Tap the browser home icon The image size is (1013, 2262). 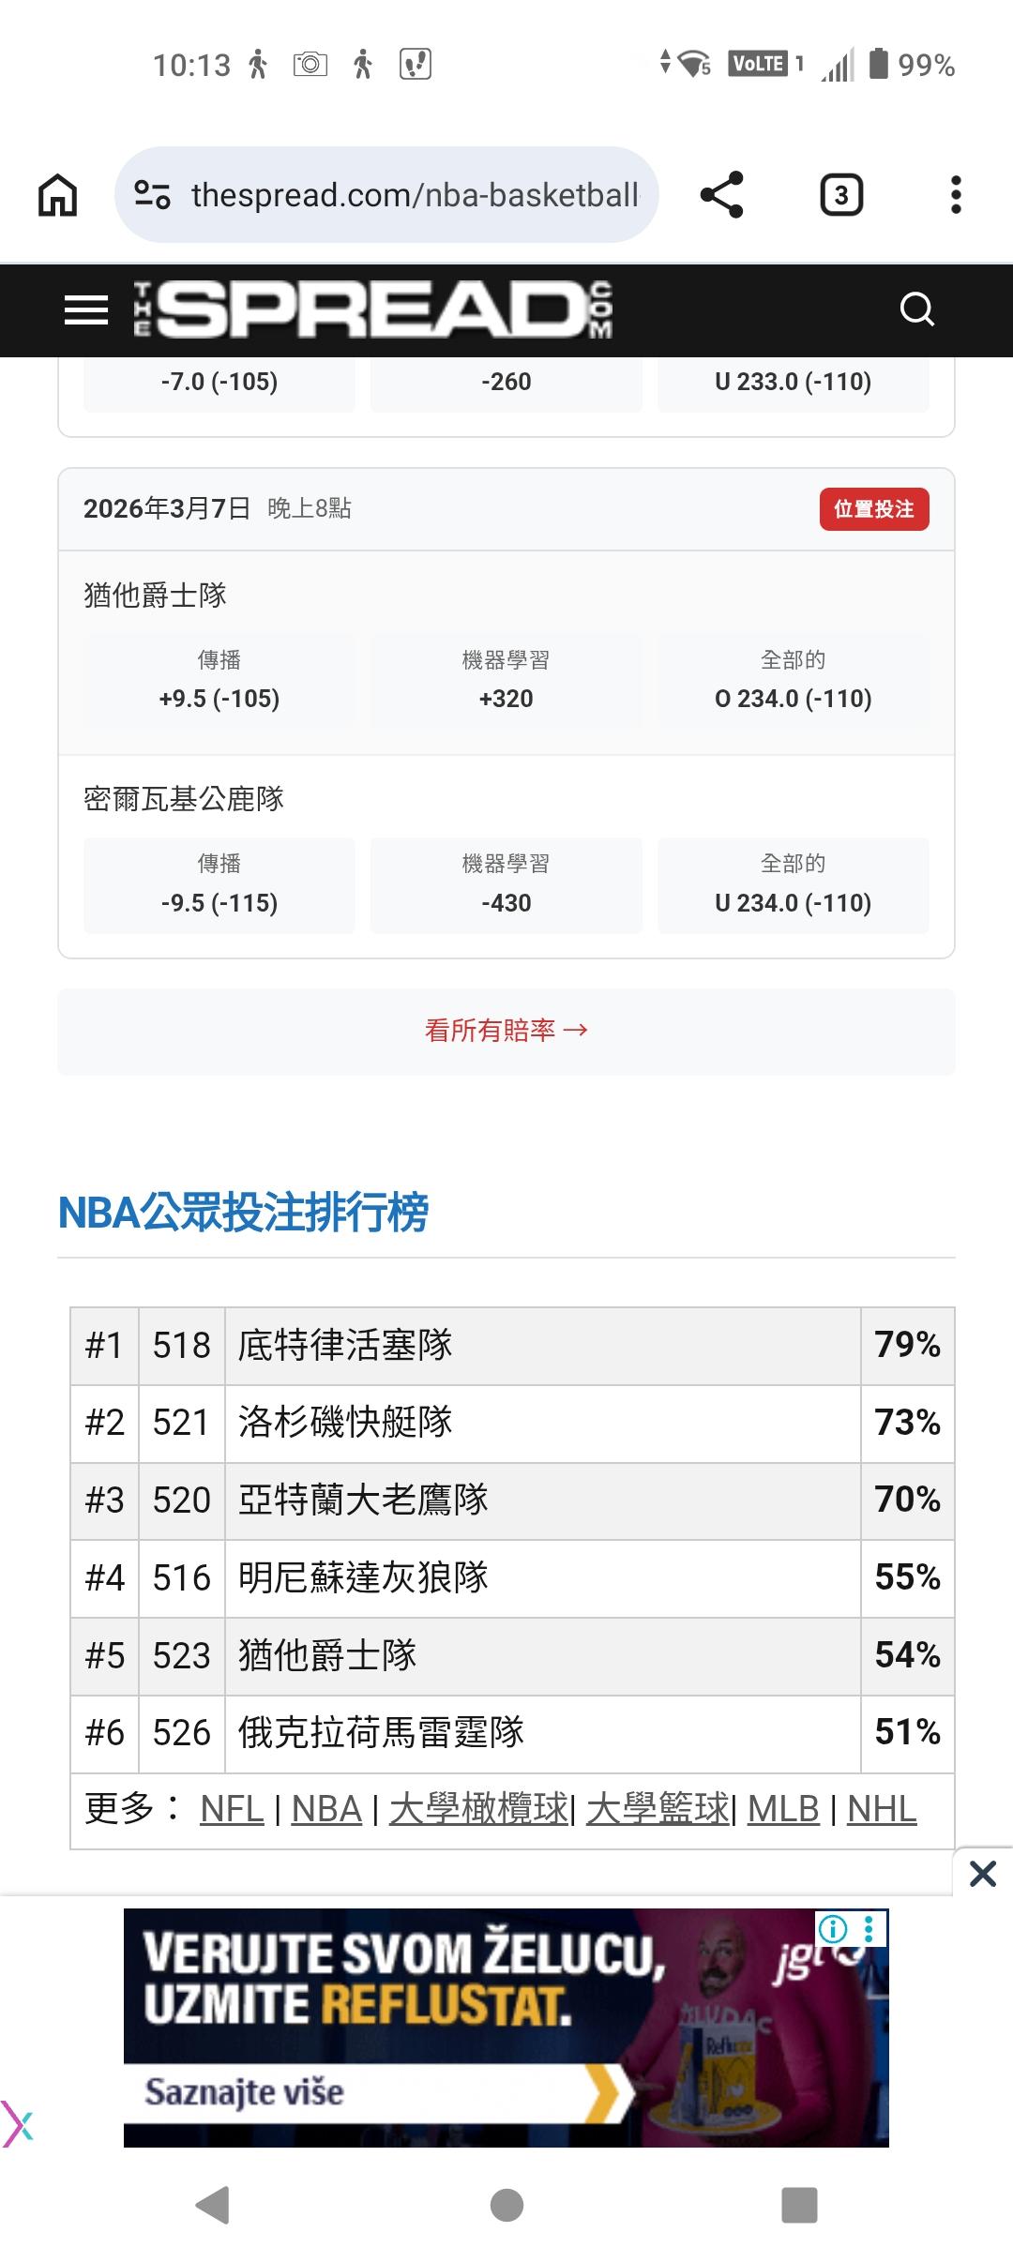coord(57,195)
